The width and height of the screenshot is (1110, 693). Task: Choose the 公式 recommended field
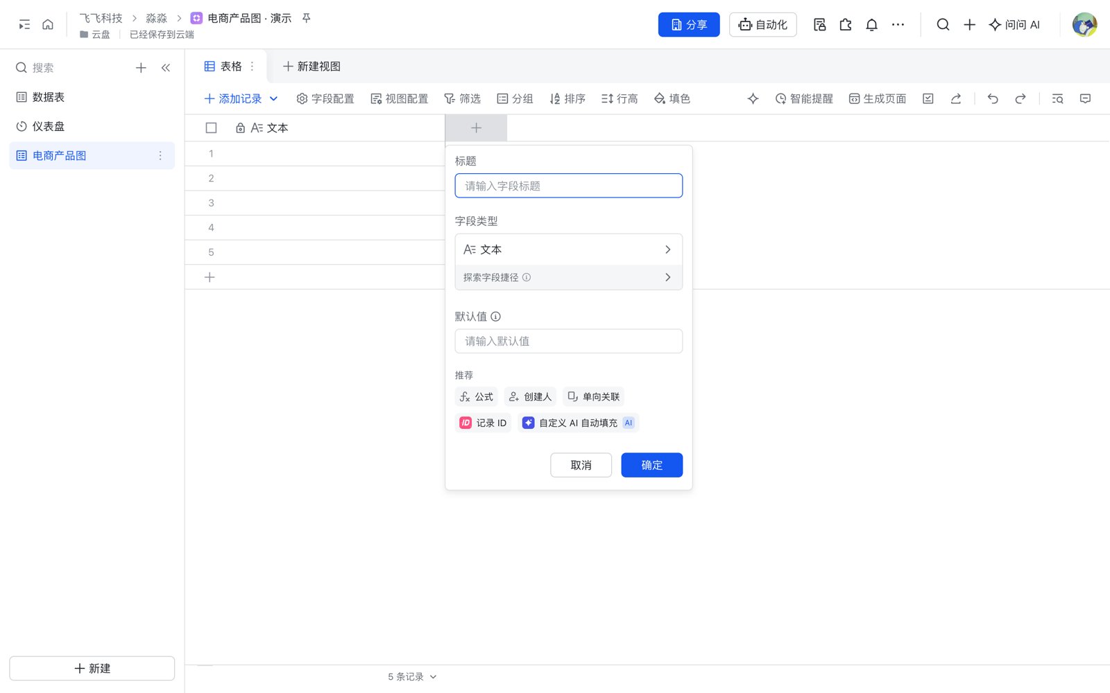tap(476, 396)
